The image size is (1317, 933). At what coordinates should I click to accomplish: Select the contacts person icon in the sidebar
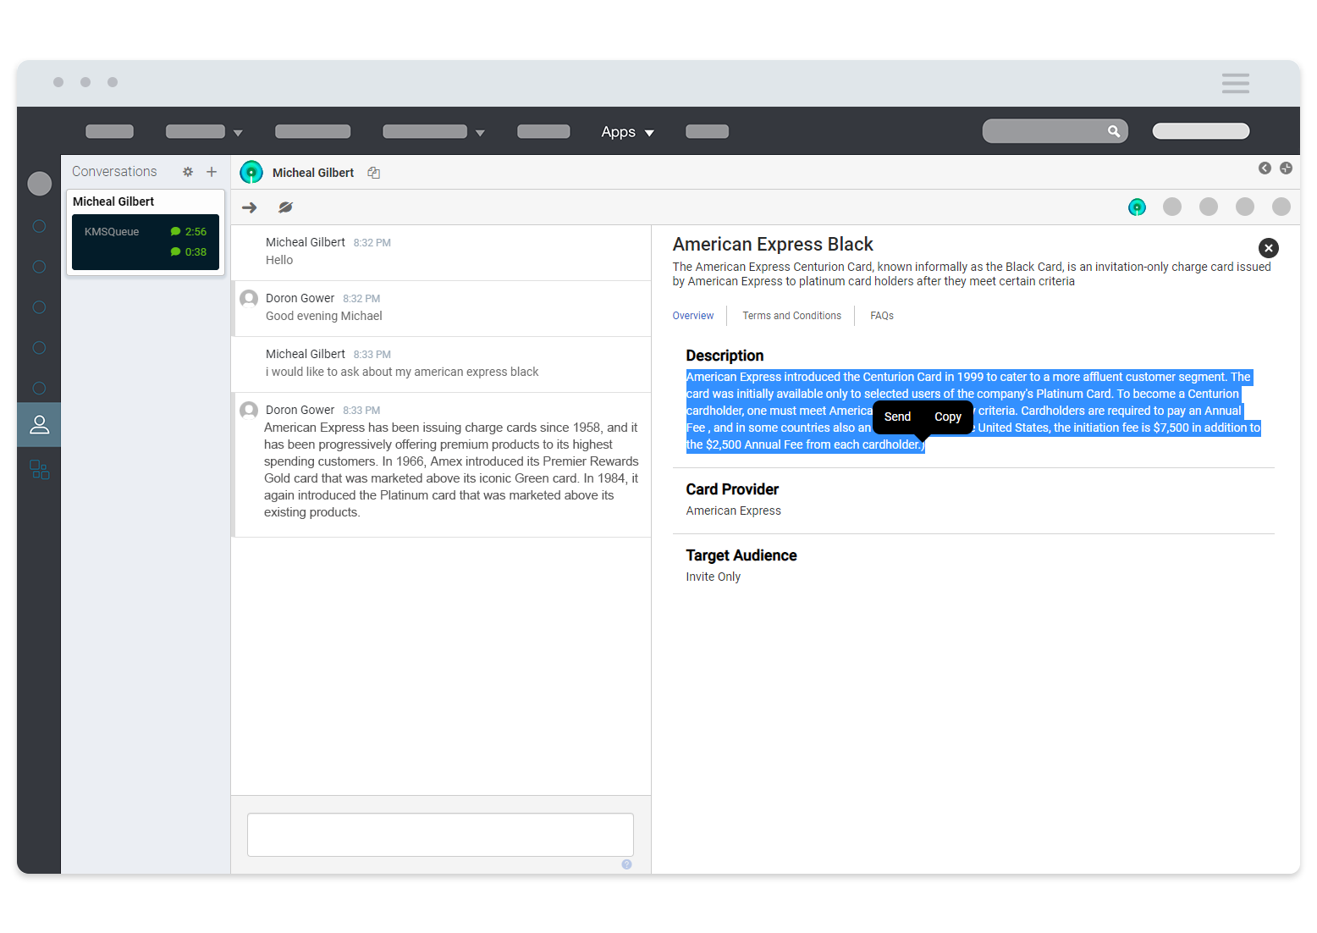[x=39, y=424]
